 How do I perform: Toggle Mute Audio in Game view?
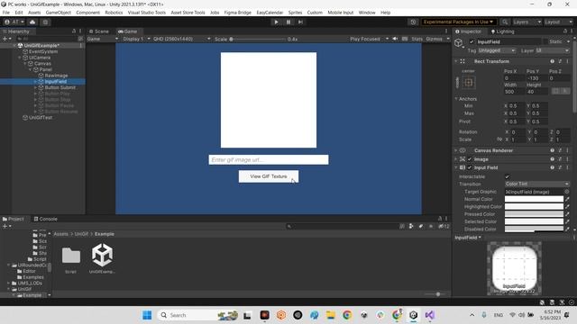point(395,39)
